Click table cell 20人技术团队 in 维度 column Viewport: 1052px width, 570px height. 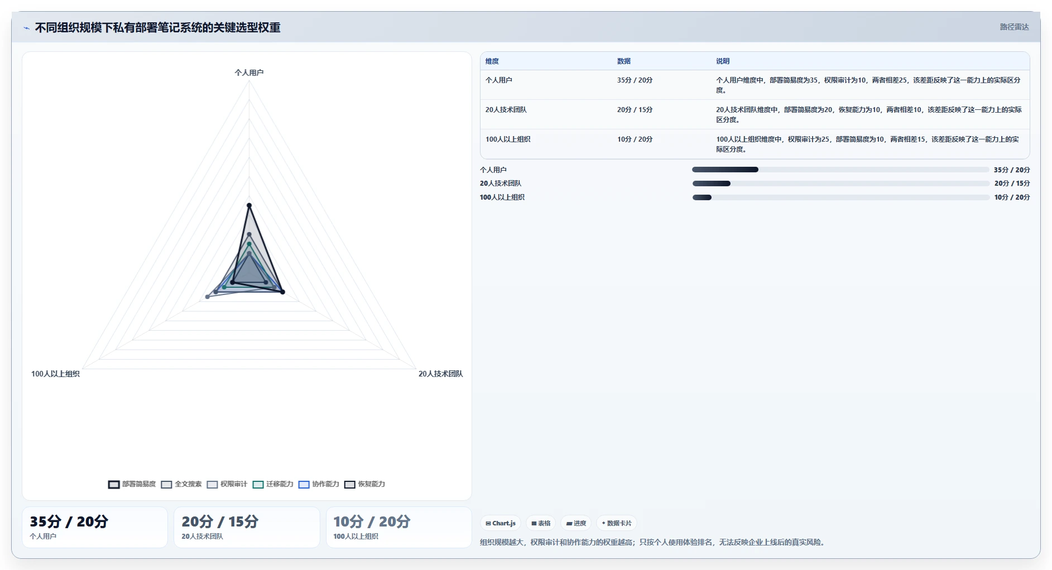pos(506,110)
